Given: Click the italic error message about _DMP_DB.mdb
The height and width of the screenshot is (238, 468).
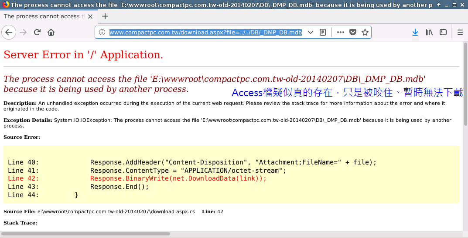Looking at the screenshot, I should click(214, 84).
